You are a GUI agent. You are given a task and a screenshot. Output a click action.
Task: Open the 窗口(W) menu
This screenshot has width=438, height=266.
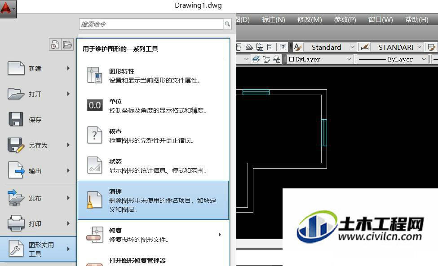[380, 20]
